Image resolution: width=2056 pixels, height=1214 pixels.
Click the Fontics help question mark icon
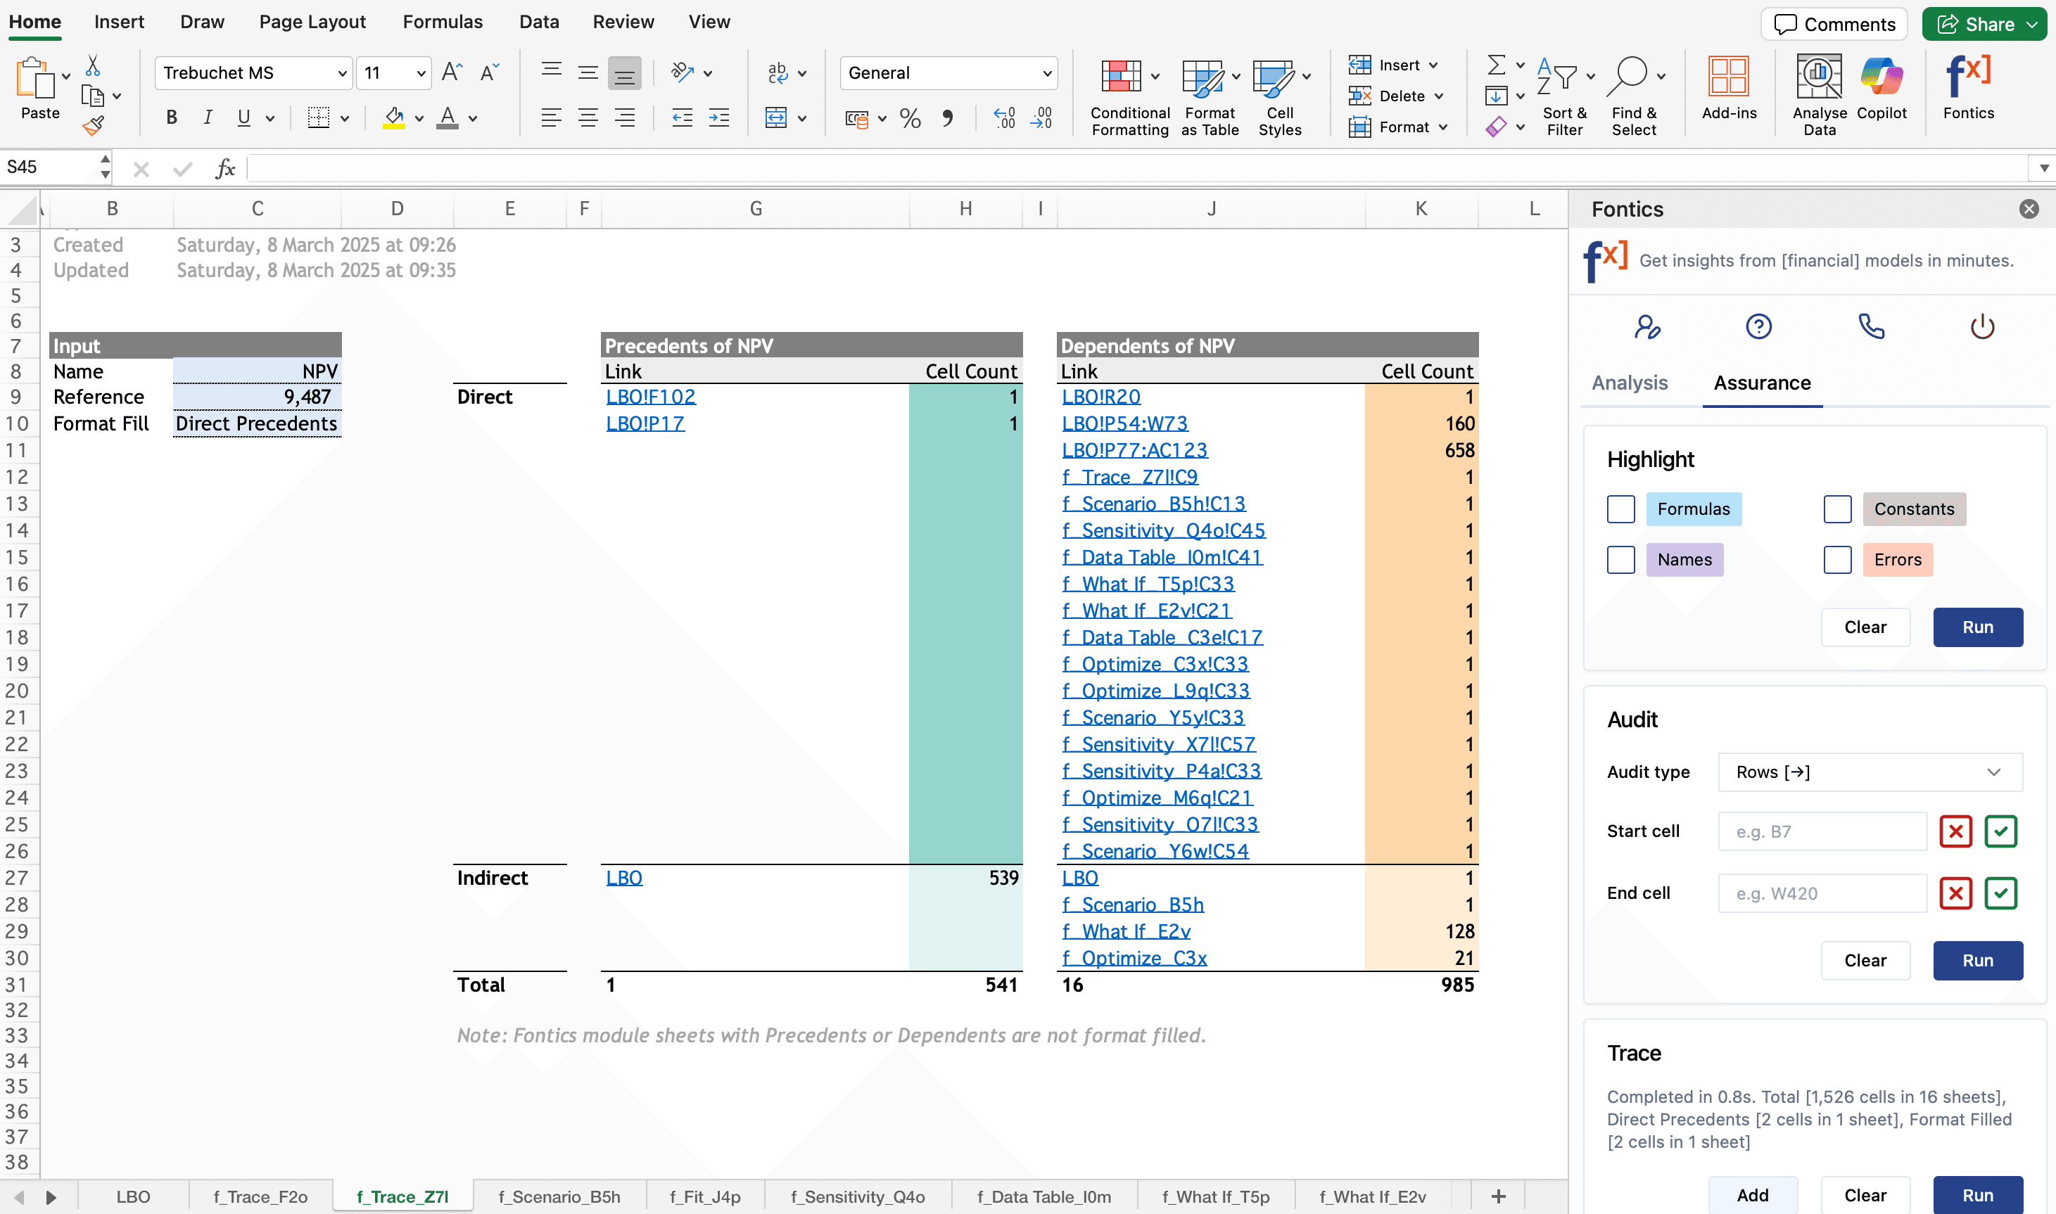click(x=1758, y=326)
